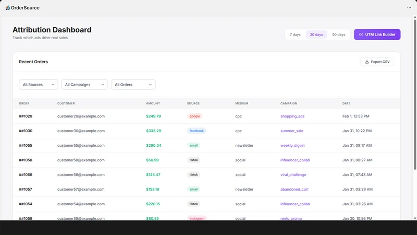Click the tiktok badge for order ##1054
This screenshot has width=417, height=235.
193,204
